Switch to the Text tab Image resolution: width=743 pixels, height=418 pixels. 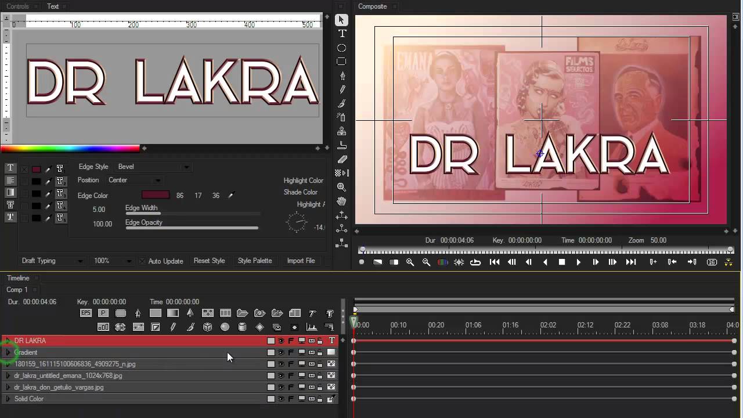53,6
